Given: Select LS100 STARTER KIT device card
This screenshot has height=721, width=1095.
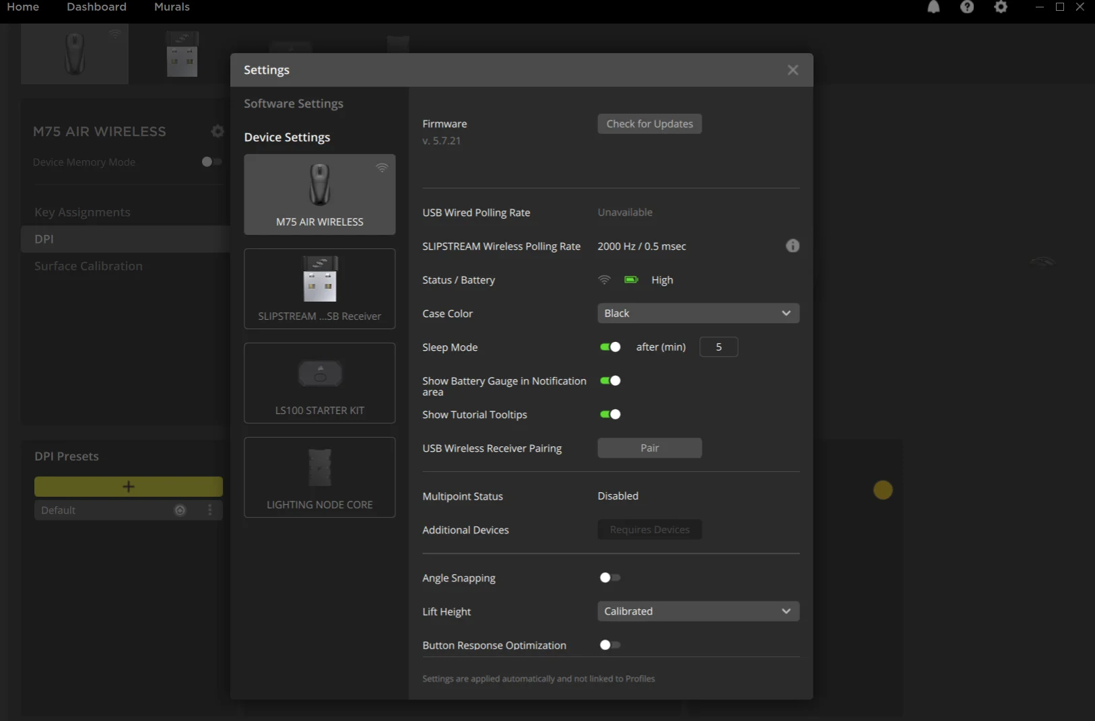Looking at the screenshot, I should click(x=320, y=383).
